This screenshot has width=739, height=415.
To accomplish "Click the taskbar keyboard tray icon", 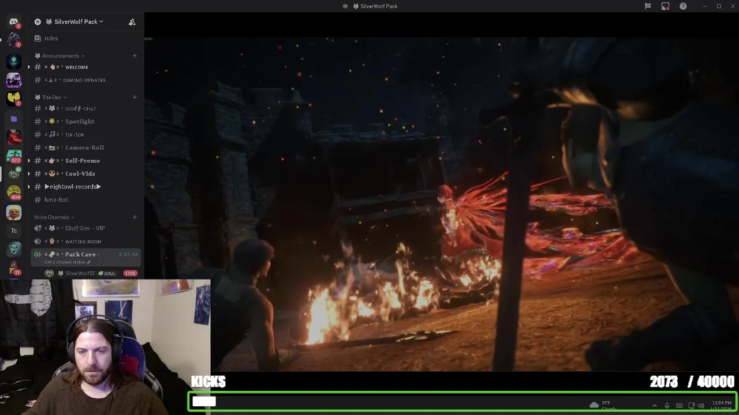I will [679, 406].
